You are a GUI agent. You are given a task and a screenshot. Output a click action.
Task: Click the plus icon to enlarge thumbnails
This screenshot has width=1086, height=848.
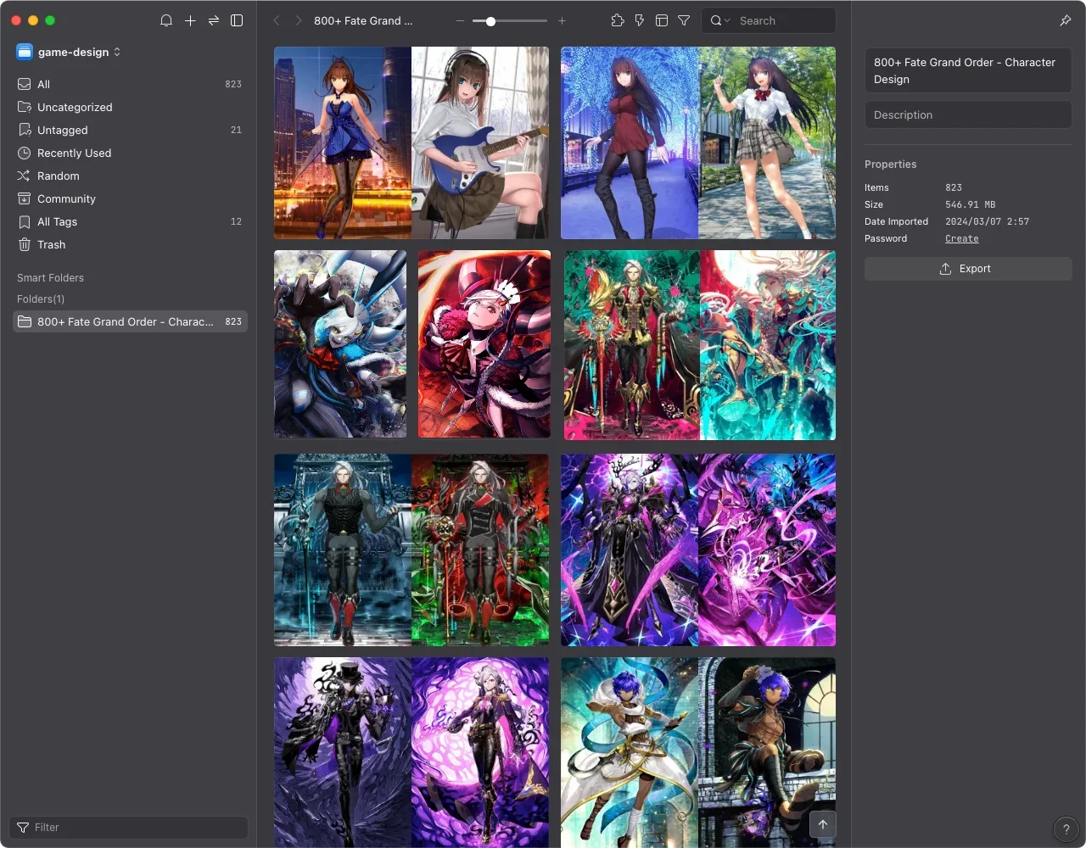pos(562,20)
